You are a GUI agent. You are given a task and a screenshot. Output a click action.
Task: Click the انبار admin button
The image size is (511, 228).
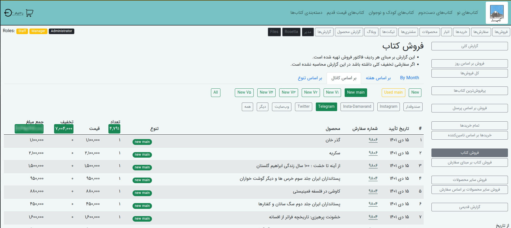(446, 32)
